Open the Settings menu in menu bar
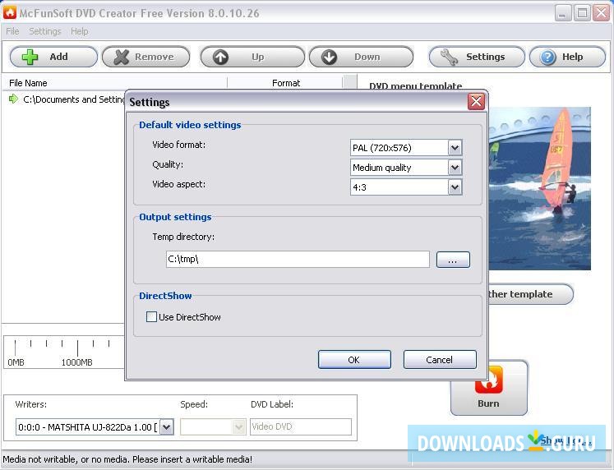 point(45,31)
